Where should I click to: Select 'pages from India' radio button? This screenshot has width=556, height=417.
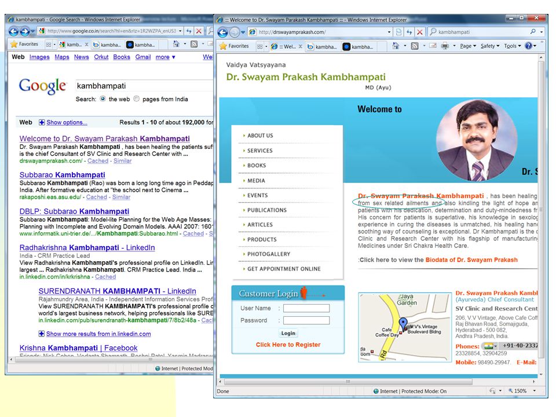coord(137,99)
